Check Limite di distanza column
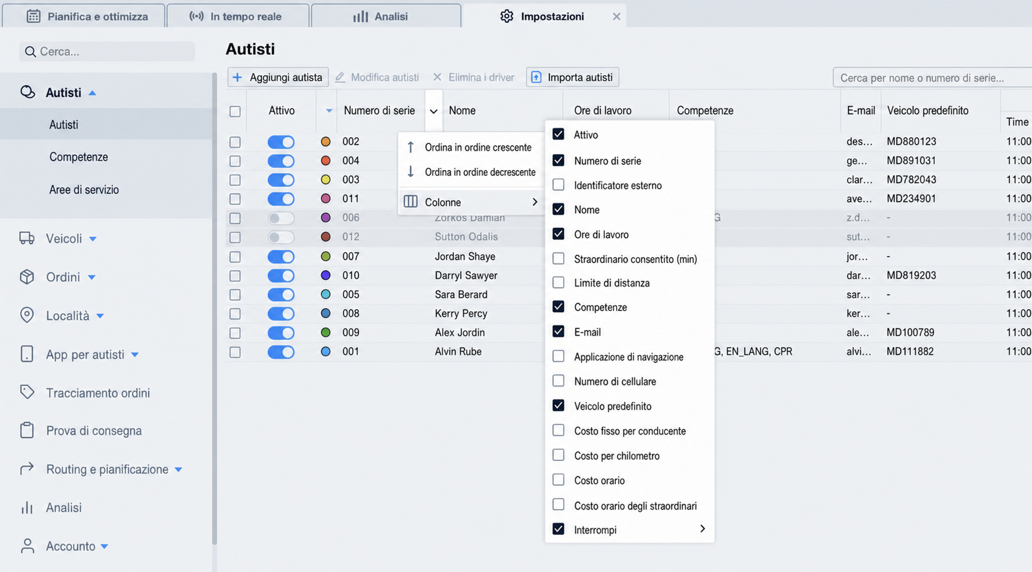 [558, 282]
